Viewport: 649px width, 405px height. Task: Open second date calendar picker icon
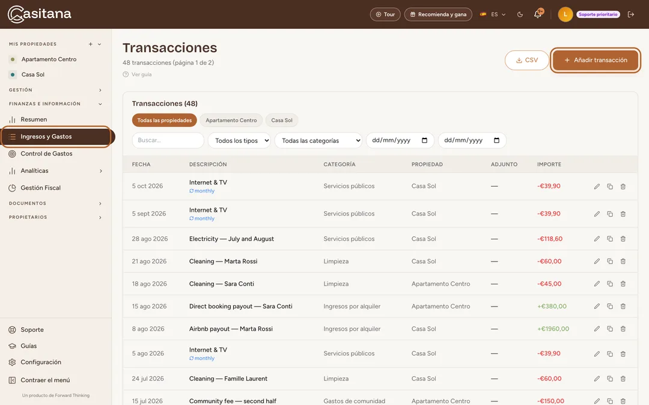497,140
